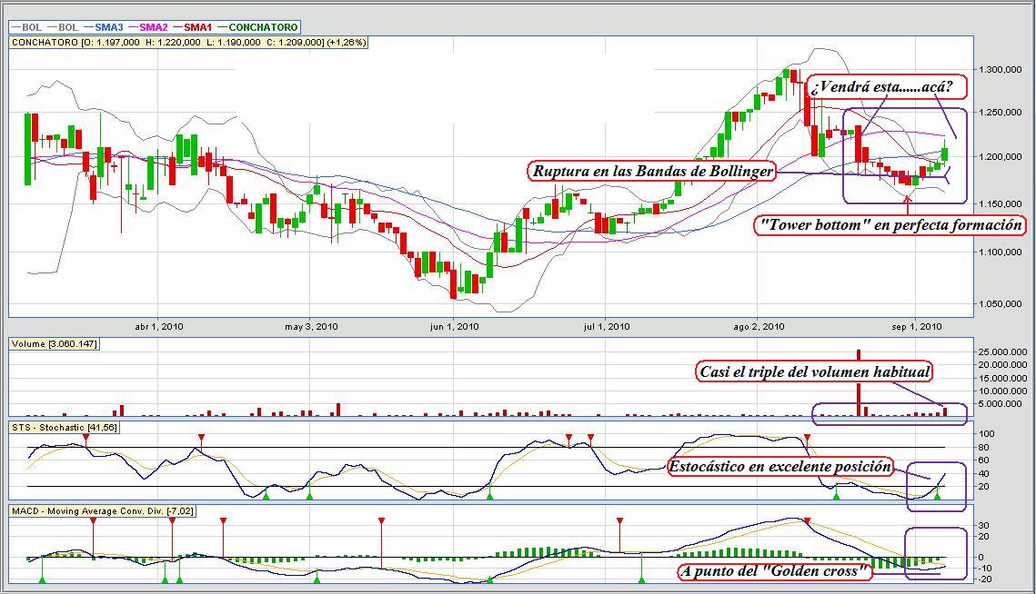Click the stochastic buy marker below jun 1 dip

point(489,495)
